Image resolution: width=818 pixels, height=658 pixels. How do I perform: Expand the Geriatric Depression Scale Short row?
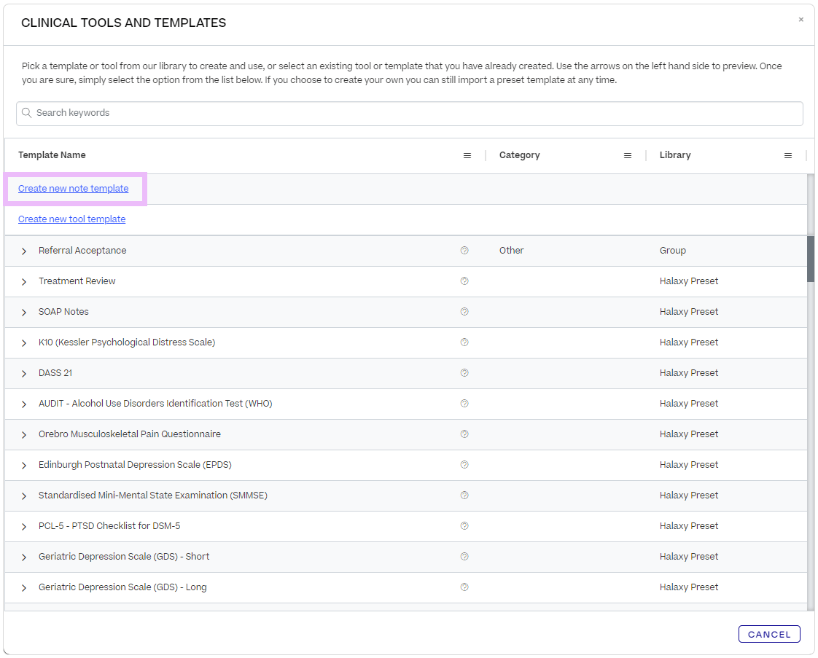24,557
